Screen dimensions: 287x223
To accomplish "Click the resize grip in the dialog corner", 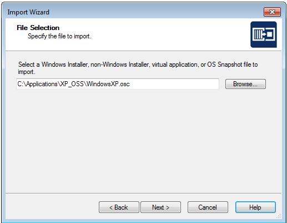I will point(279,216).
